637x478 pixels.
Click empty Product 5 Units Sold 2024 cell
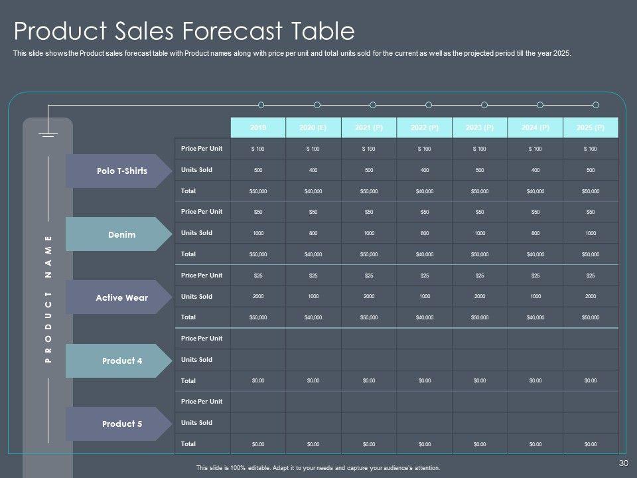(535, 423)
